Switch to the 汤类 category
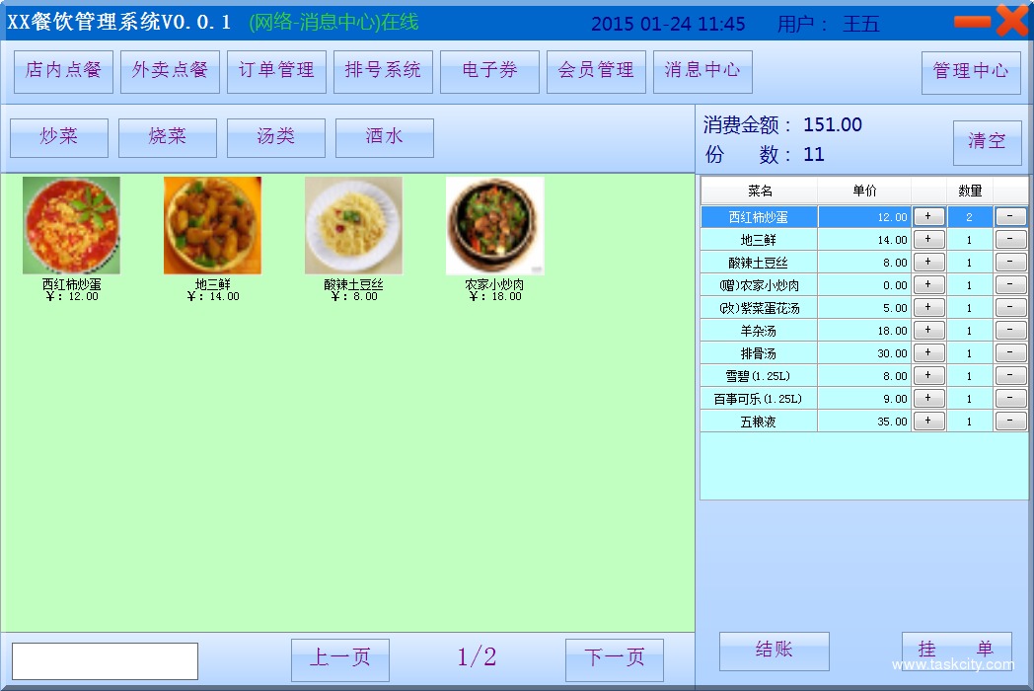1034x691 pixels. tap(276, 138)
